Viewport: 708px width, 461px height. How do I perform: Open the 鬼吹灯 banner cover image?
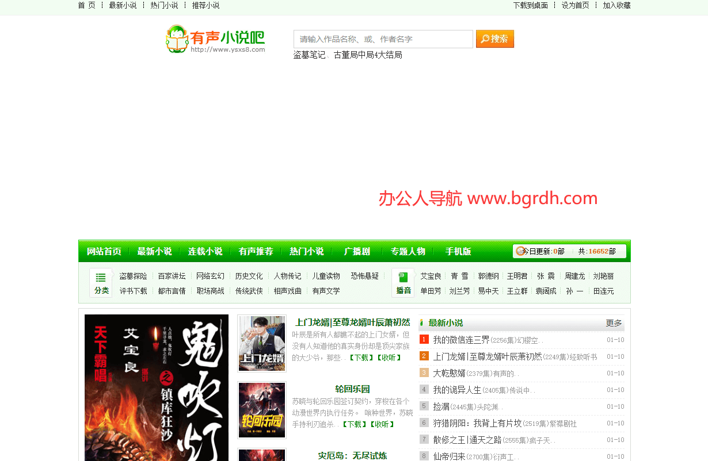click(157, 387)
